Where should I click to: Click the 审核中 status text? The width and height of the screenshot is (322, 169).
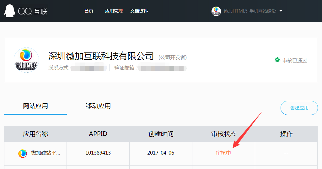223,153
